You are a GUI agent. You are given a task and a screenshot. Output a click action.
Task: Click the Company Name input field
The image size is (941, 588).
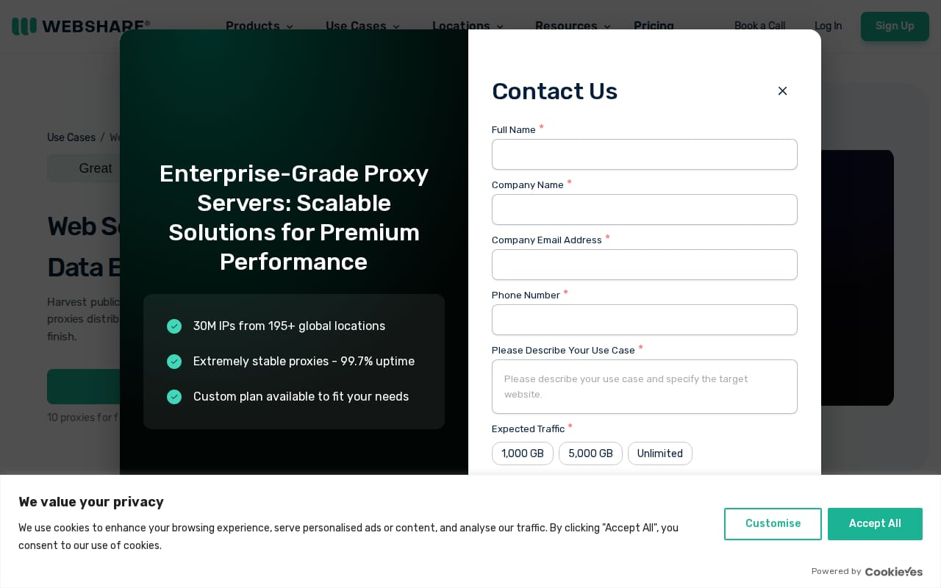(x=645, y=209)
